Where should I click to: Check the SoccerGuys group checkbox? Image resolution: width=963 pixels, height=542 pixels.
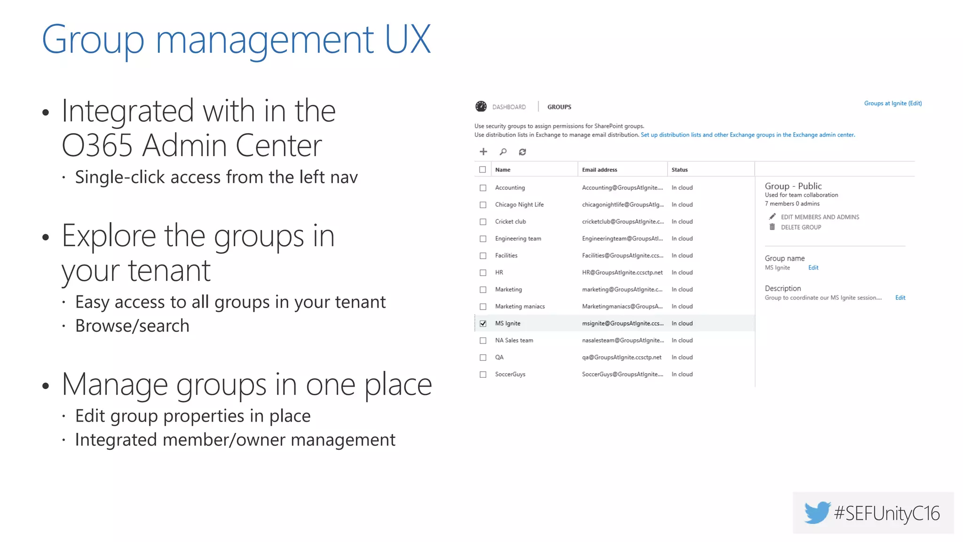click(483, 374)
